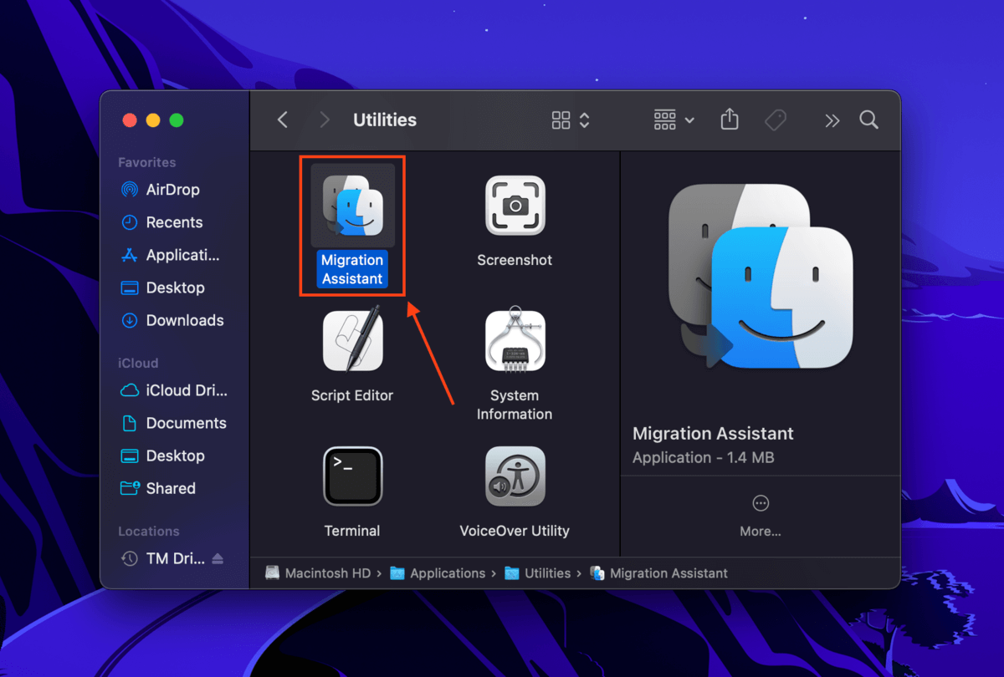The height and width of the screenshot is (677, 1004).
Task: Open TM Drive under Locations
Action: 163,558
